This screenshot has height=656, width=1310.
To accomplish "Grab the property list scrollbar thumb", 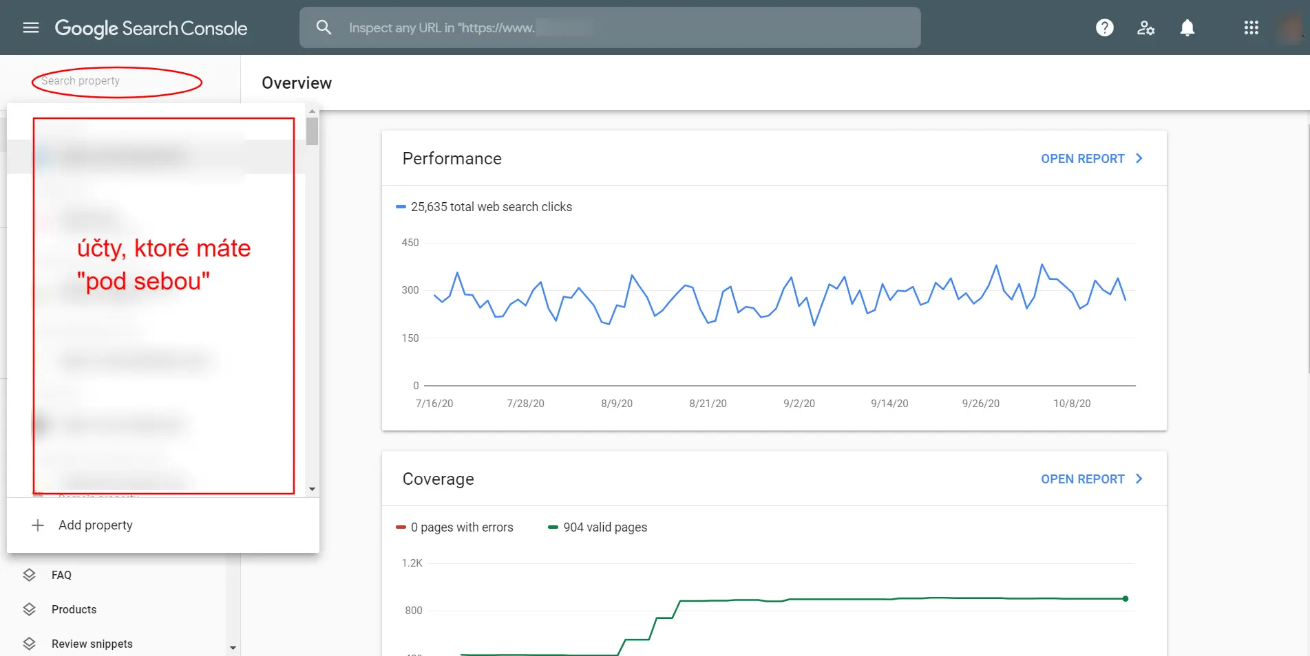I will click(313, 131).
